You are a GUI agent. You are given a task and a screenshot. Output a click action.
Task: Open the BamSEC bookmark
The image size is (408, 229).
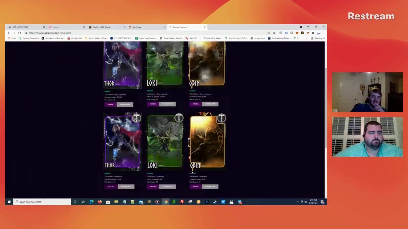[x=191, y=38]
